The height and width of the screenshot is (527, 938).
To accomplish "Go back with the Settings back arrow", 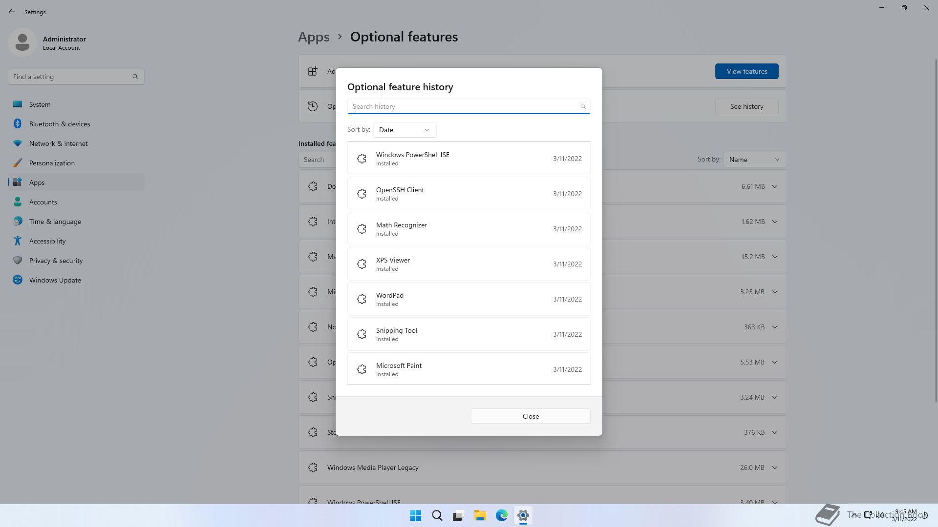I will coord(12,12).
